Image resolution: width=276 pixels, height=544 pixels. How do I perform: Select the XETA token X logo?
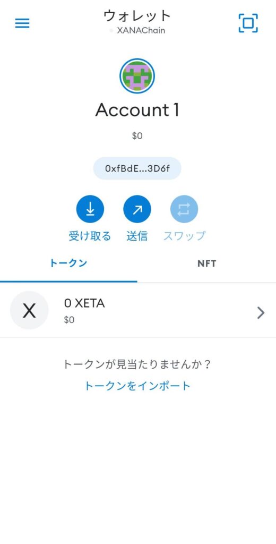tap(29, 310)
